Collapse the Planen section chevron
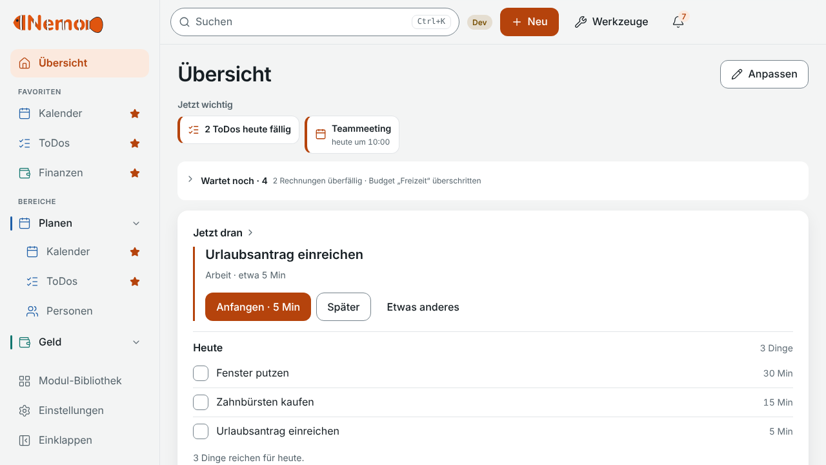The width and height of the screenshot is (826, 465). click(136, 223)
